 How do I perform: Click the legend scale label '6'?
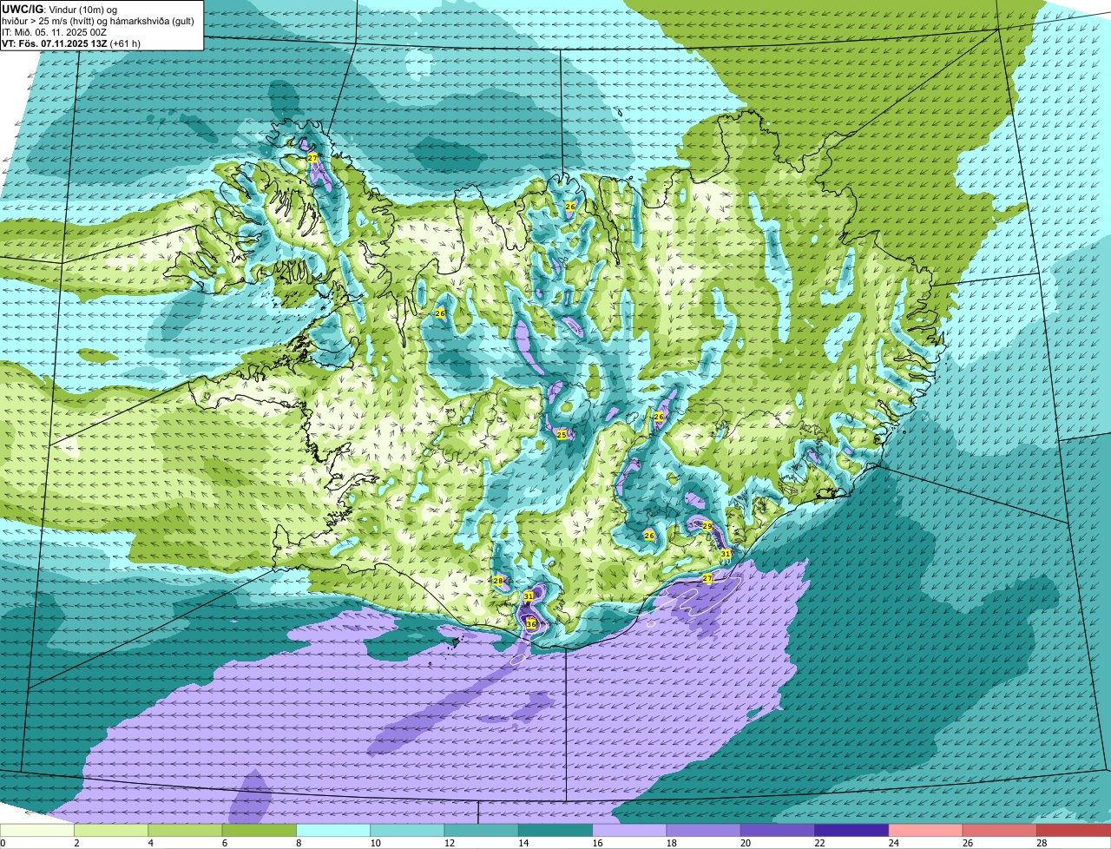(x=224, y=843)
